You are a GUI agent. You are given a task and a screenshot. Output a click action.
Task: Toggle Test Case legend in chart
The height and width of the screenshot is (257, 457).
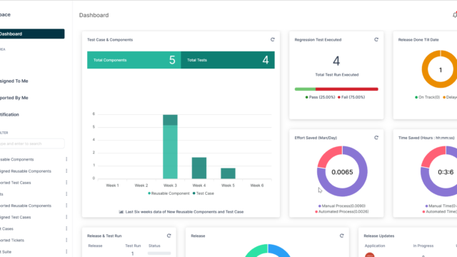tap(203, 193)
